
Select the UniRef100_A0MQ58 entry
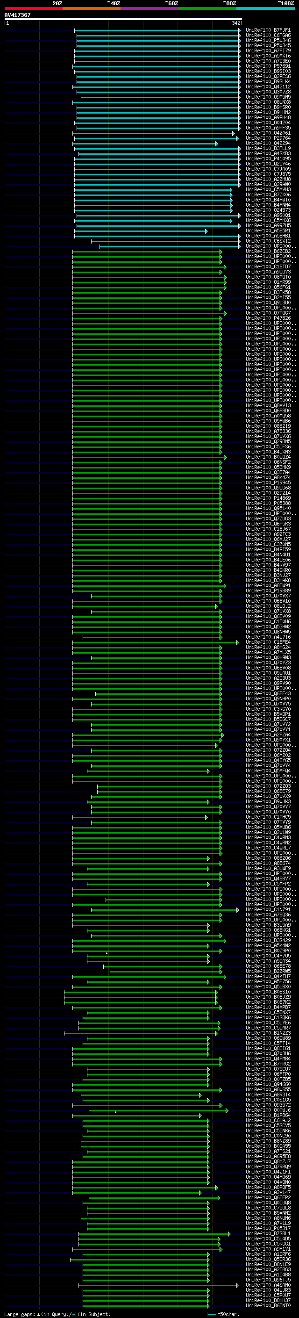click(268, 416)
